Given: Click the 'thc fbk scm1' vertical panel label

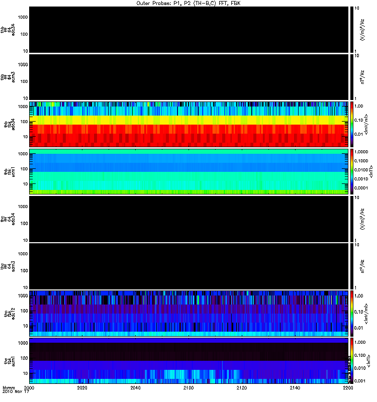Looking at the screenshot, I should [x=9, y=361].
